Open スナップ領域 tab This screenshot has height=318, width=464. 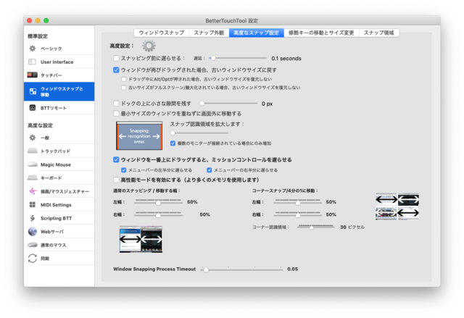pyautogui.click(x=379, y=33)
